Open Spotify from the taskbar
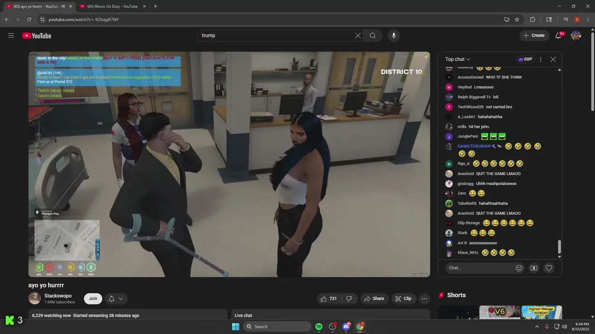The height and width of the screenshot is (334, 595). tap(319, 327)
